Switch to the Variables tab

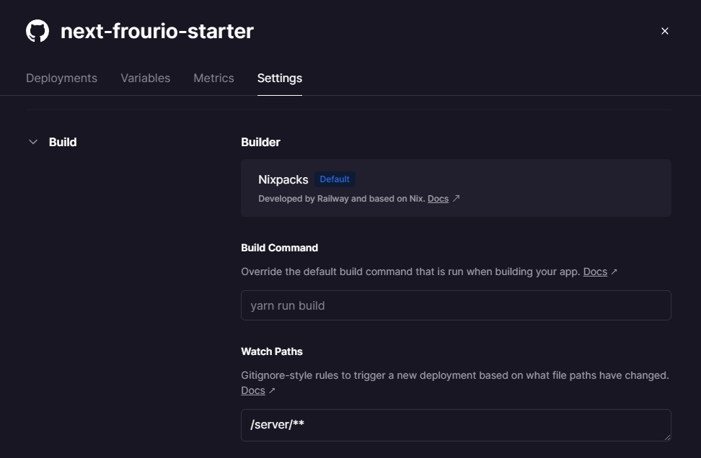(145, 78)
